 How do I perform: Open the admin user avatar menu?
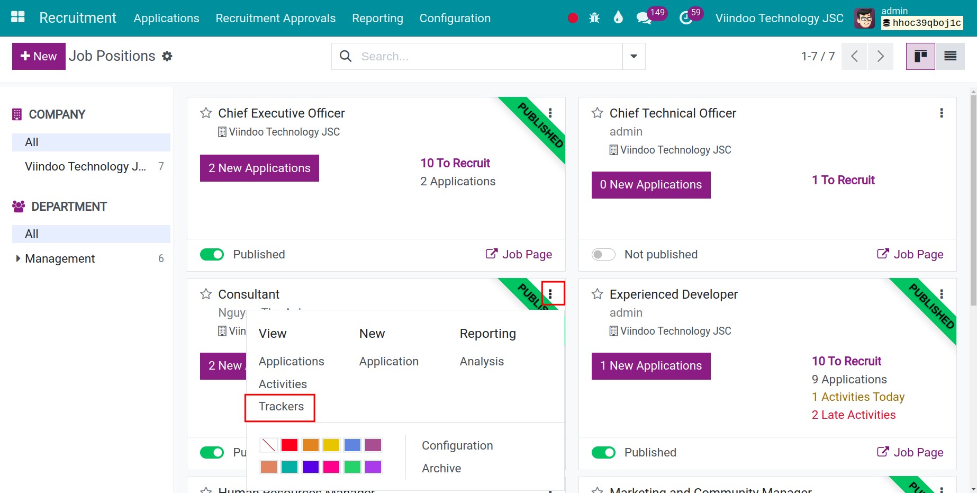point(865,19)
